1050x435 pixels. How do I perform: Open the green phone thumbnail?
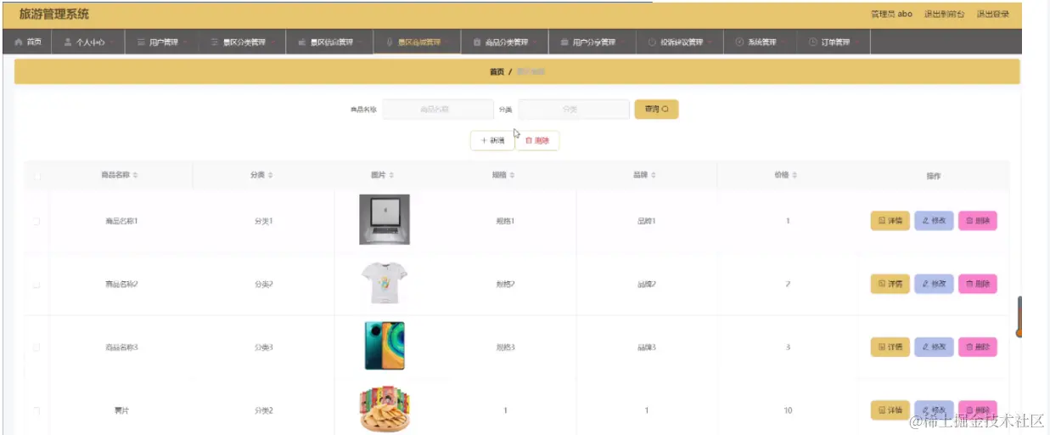click(385, 346)
